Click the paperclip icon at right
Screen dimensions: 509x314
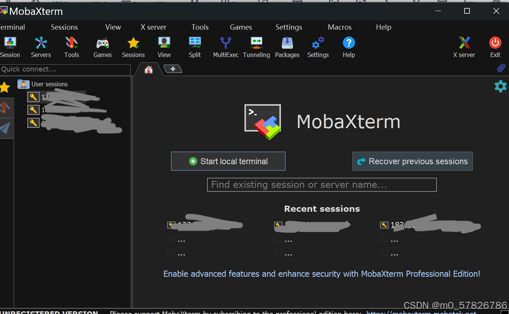click(x=501, y=68)
